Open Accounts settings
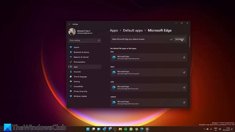Viewport: 235px width, 132px height. click(85, 72)
